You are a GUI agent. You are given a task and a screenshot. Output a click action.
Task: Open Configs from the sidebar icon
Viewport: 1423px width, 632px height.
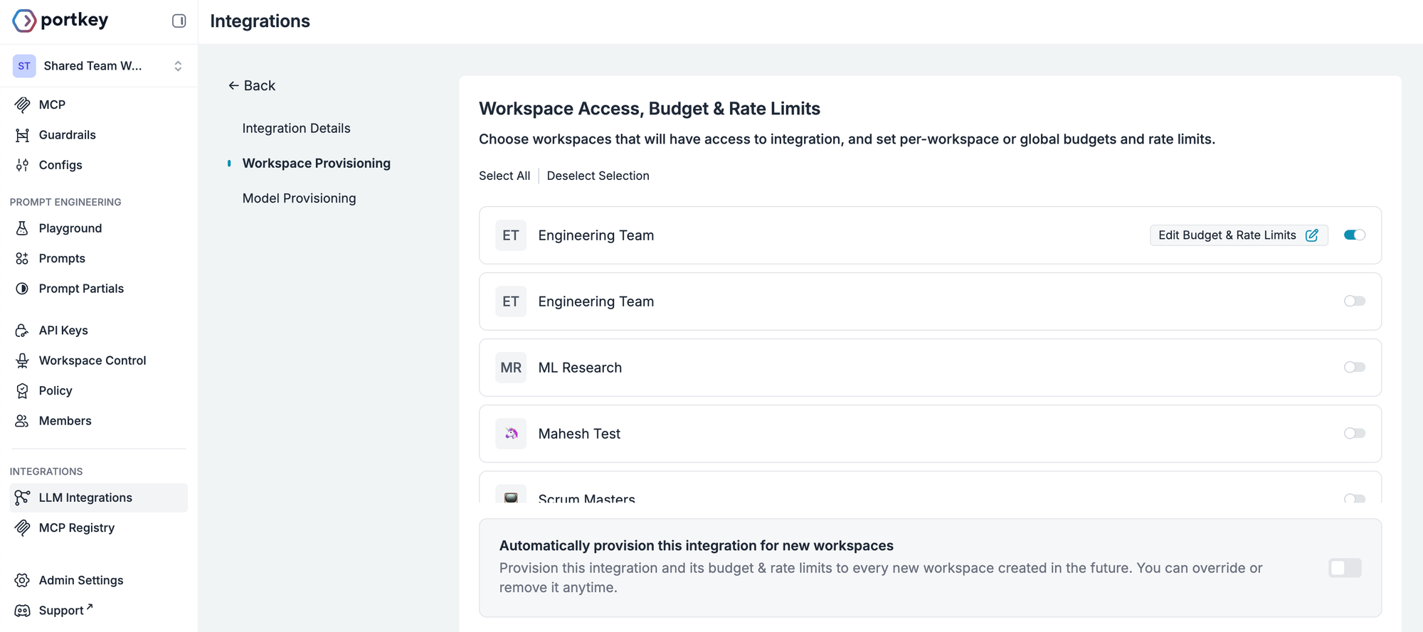[x=22, y=165]
